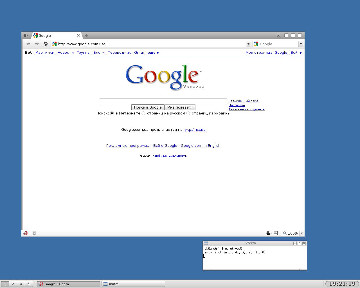Image resolution: width=360 pixels, height=288 pixels.
Task: Open Языковые инструменты link
Action: [x=247, y=109]
